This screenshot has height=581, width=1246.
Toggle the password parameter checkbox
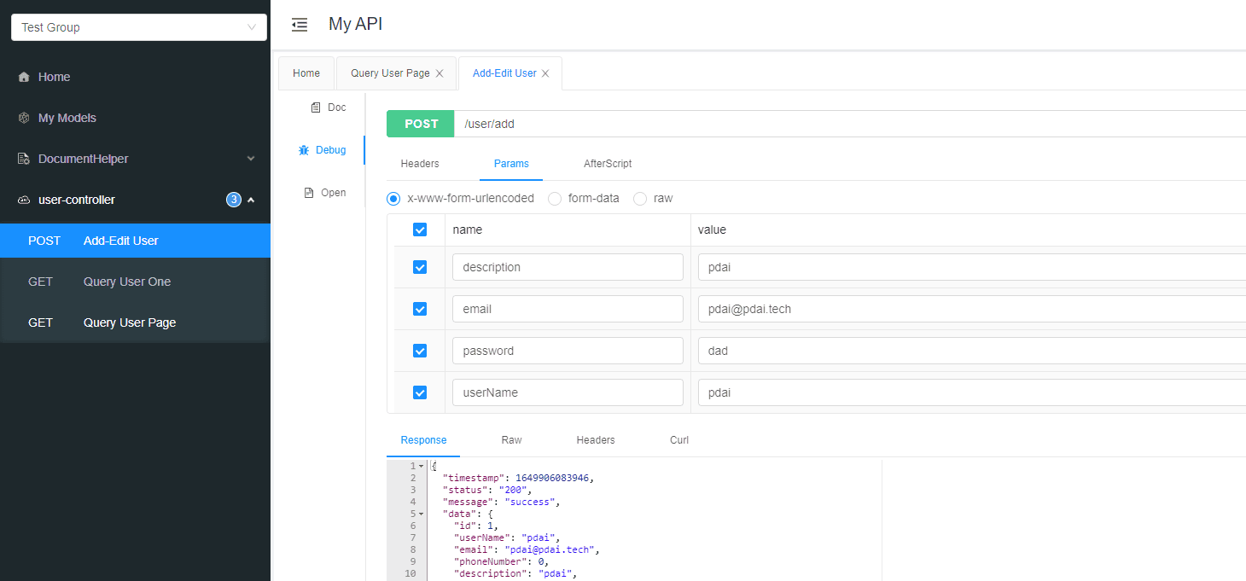click(x=420, y=351)
